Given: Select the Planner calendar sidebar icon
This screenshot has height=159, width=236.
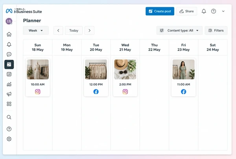Looking at the screenshot, I should point(9,65).
